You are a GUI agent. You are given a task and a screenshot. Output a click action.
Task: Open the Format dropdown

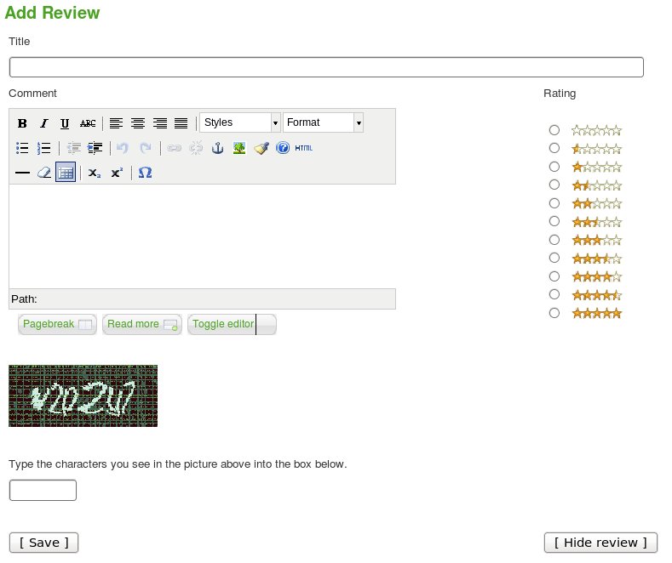[x=323, y=122]
